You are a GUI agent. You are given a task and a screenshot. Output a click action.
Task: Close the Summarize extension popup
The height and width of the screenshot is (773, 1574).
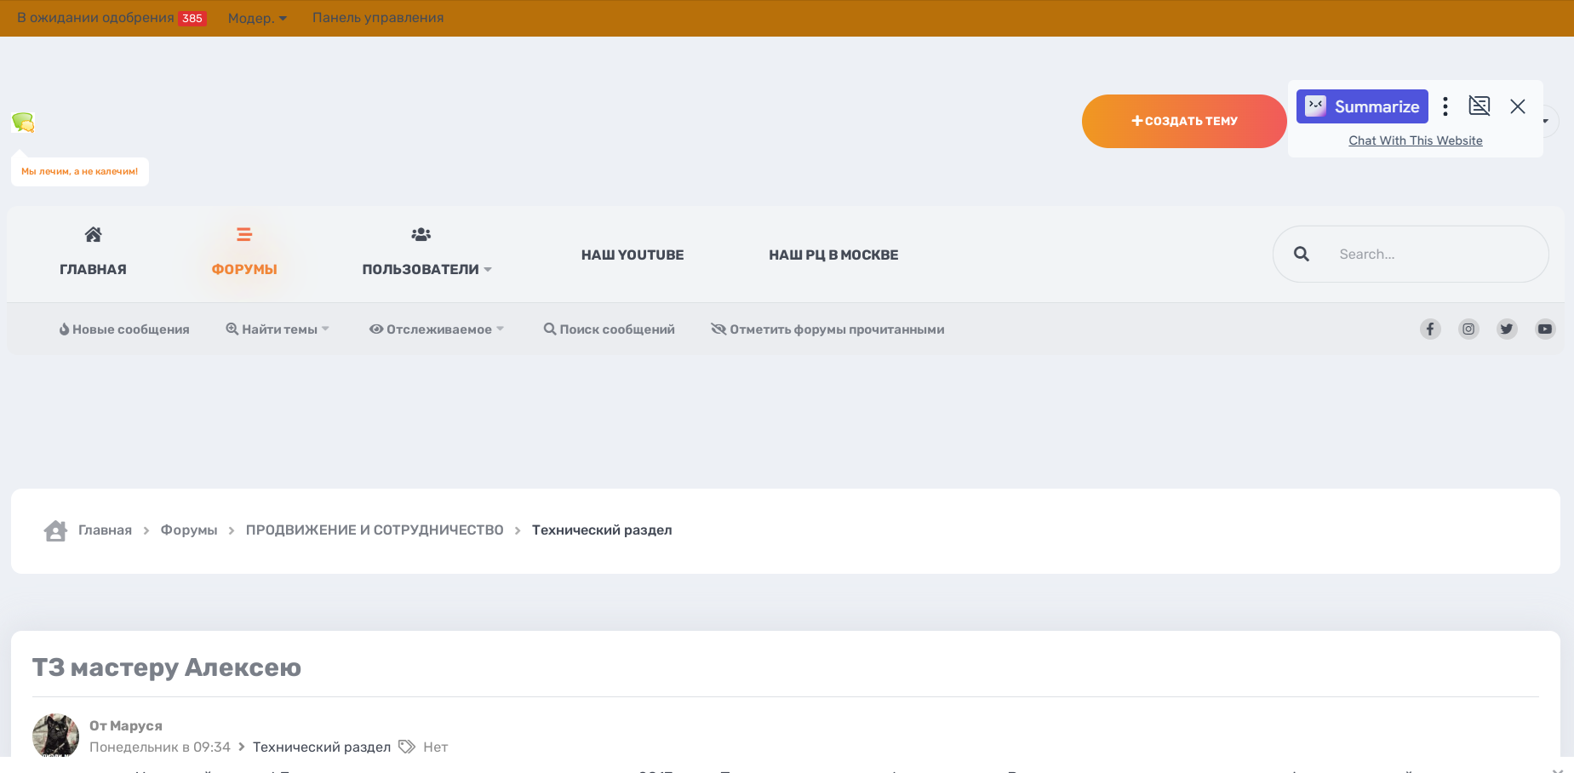pos(1518,106)
